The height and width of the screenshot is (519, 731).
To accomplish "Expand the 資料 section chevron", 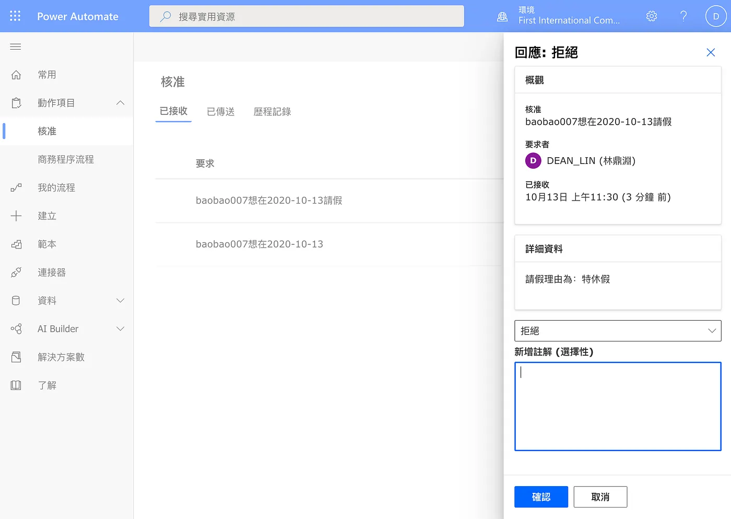I will 120,300.
